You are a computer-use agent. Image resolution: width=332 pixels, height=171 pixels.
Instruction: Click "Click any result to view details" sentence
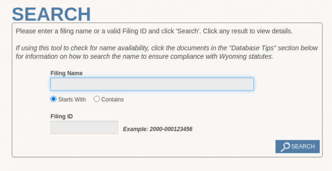tap(248, 31)
